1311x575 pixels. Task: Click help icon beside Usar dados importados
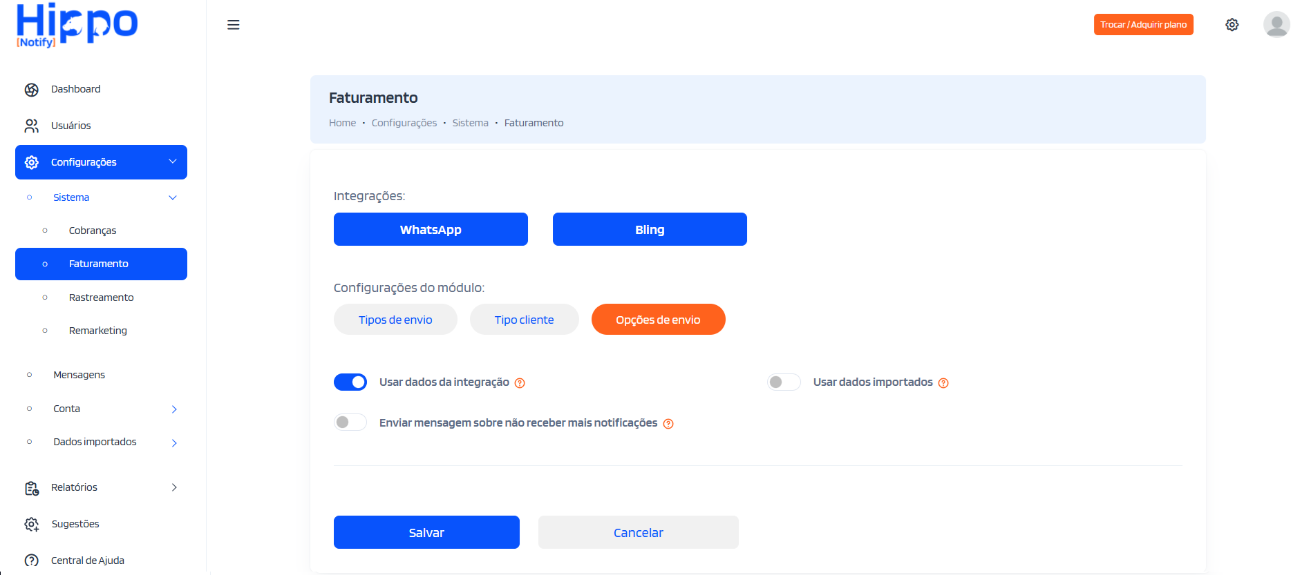click(x=943, y=383)
